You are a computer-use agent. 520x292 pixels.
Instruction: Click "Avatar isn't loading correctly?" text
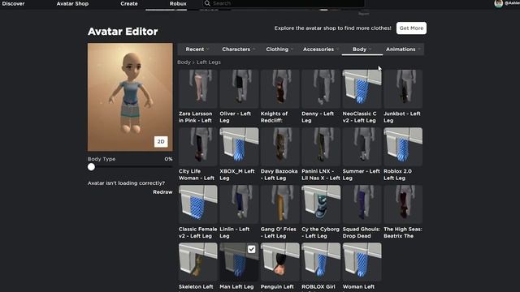click(x=126, y=183)
